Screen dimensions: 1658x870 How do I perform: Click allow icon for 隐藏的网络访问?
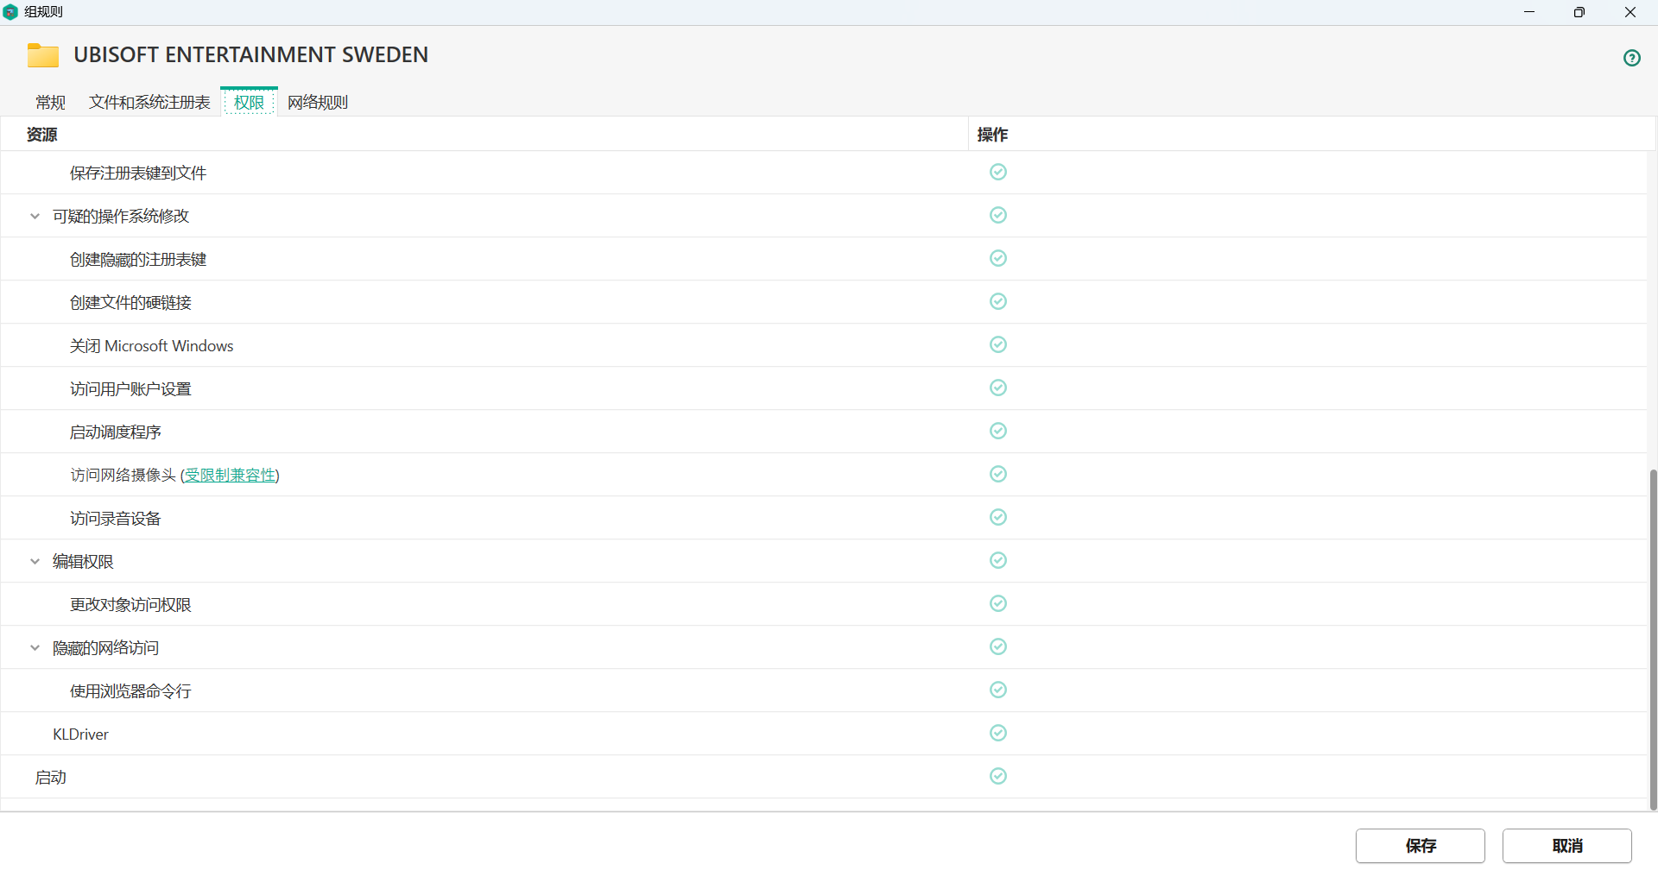point(997,646)
